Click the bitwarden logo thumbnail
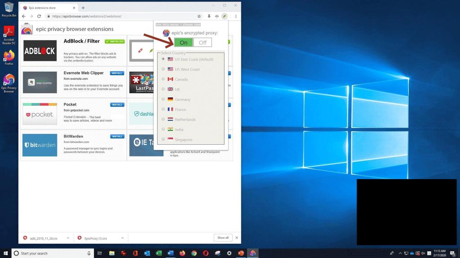 [40, 145]
